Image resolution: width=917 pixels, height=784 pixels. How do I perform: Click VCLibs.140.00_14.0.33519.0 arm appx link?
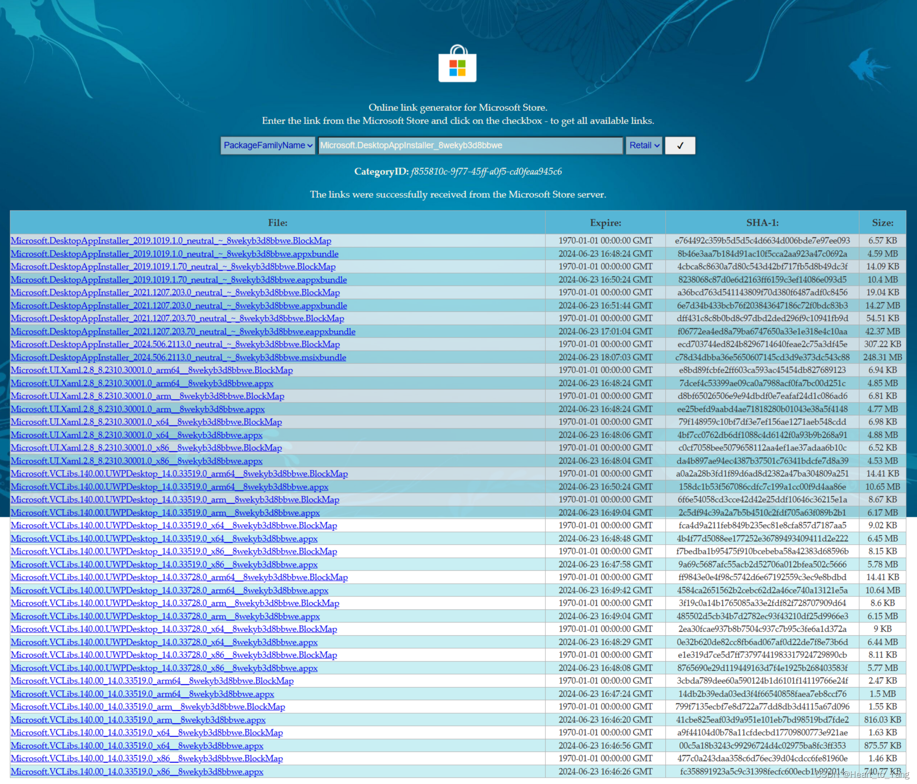click(x=138, y=720)
